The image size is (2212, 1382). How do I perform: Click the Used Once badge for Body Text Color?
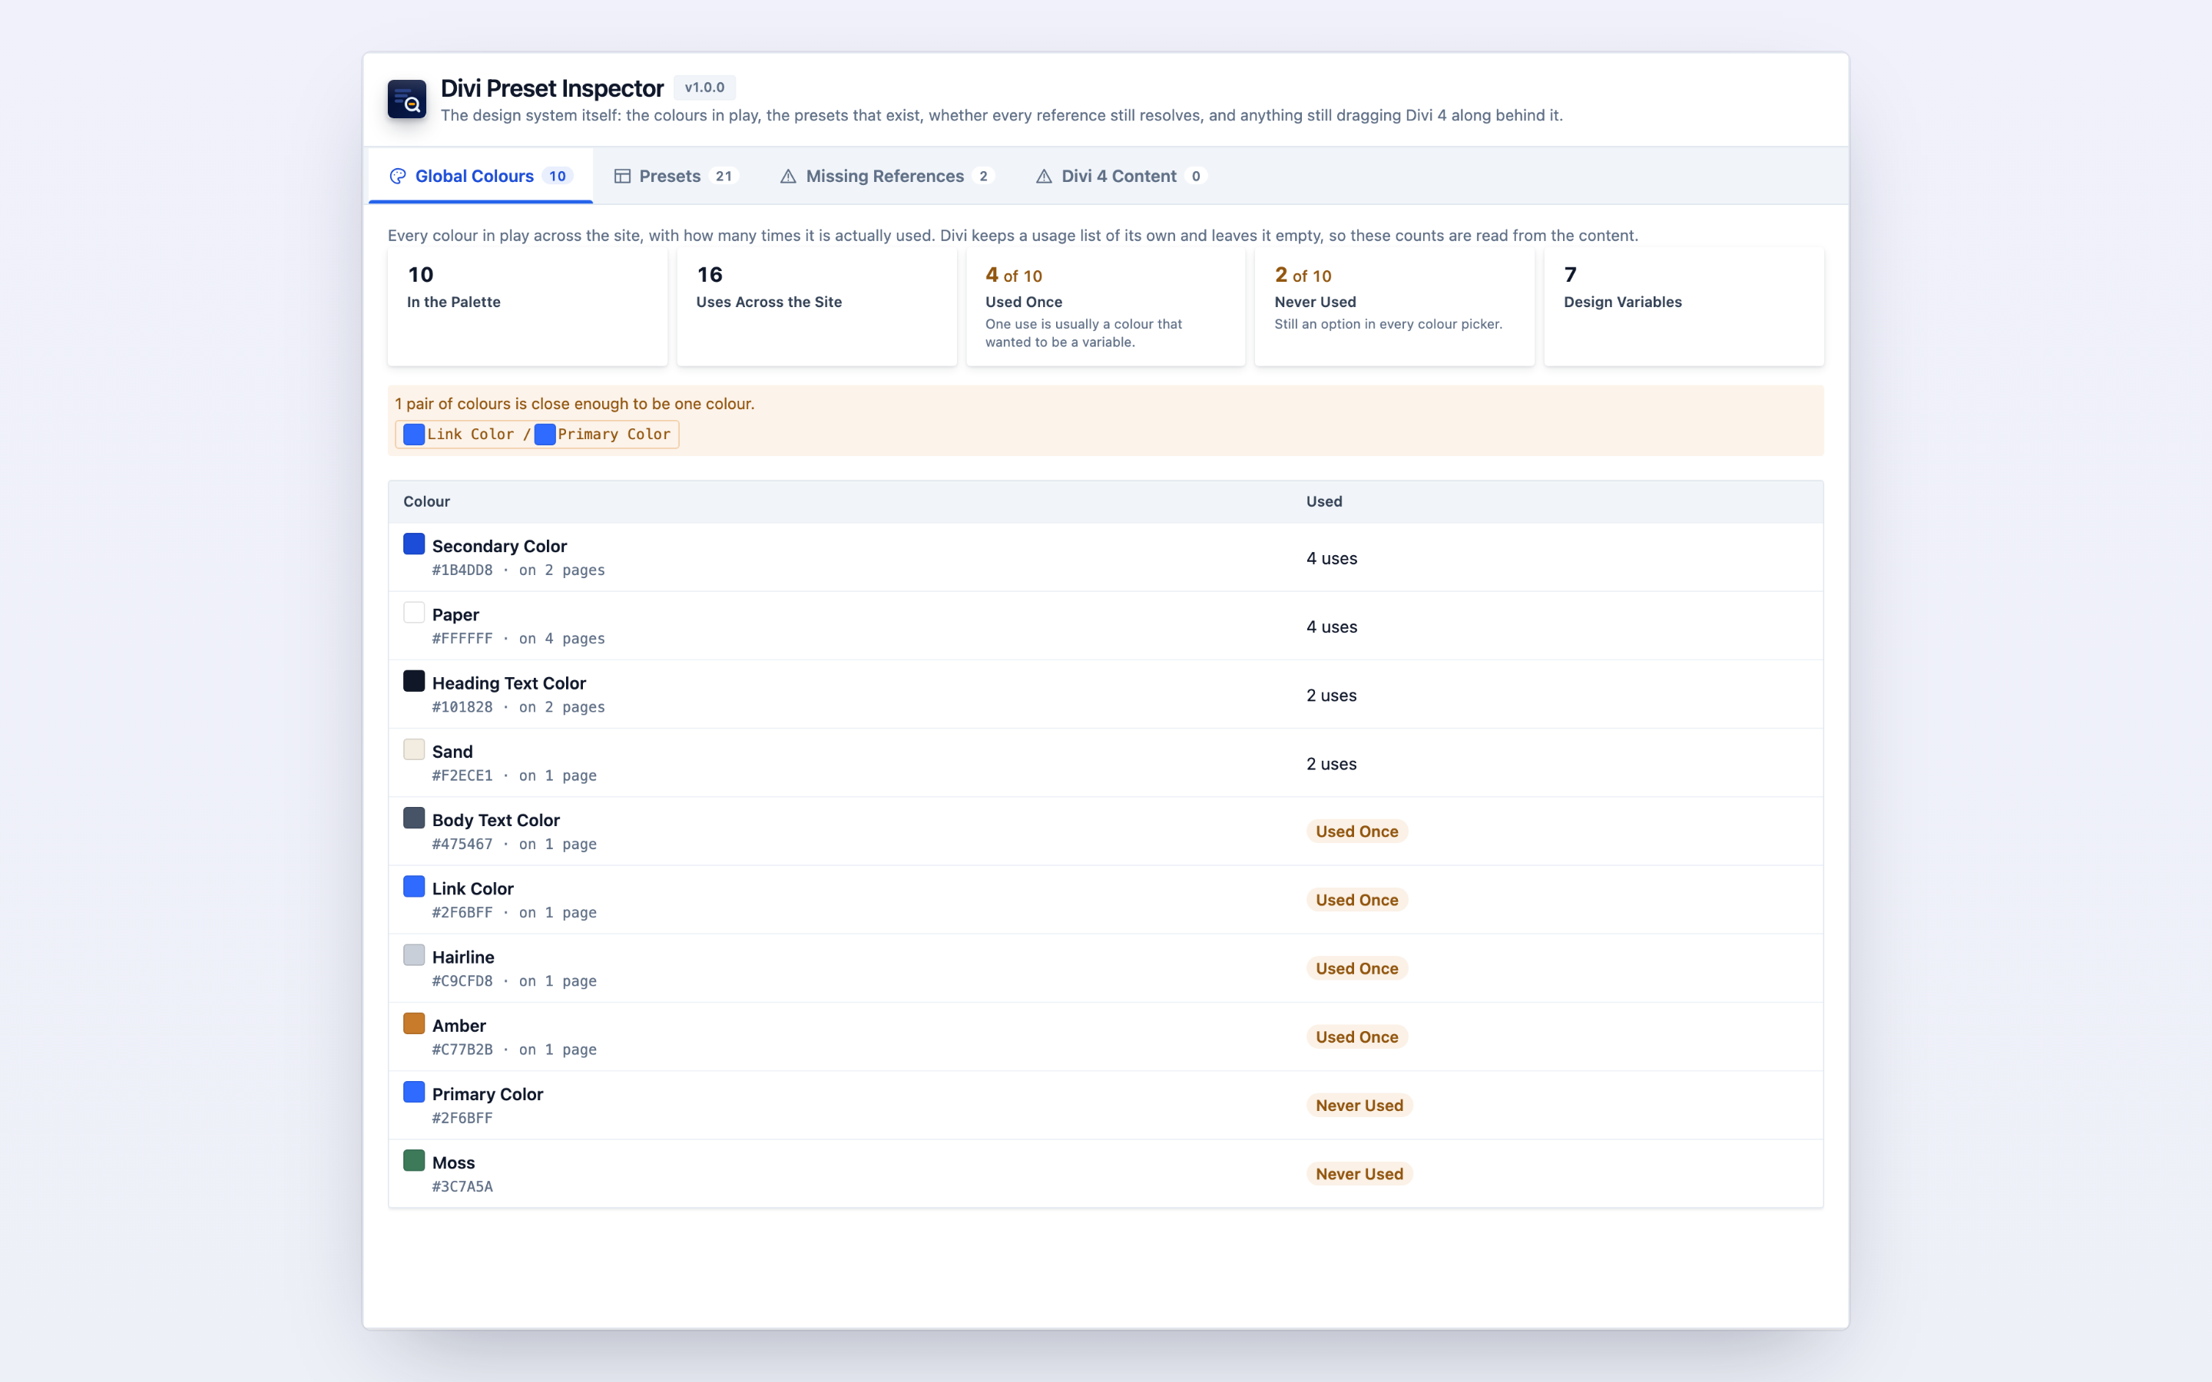click(x=1356, y=832)
